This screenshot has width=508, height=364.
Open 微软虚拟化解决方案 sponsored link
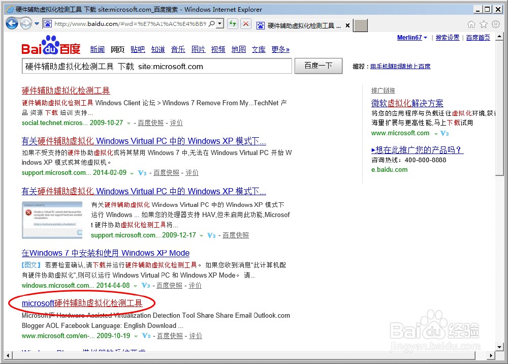(407, 103)
